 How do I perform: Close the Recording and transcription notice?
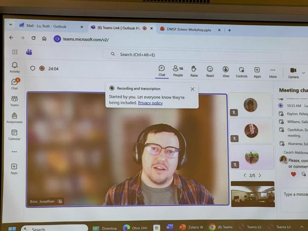point(192,89)
